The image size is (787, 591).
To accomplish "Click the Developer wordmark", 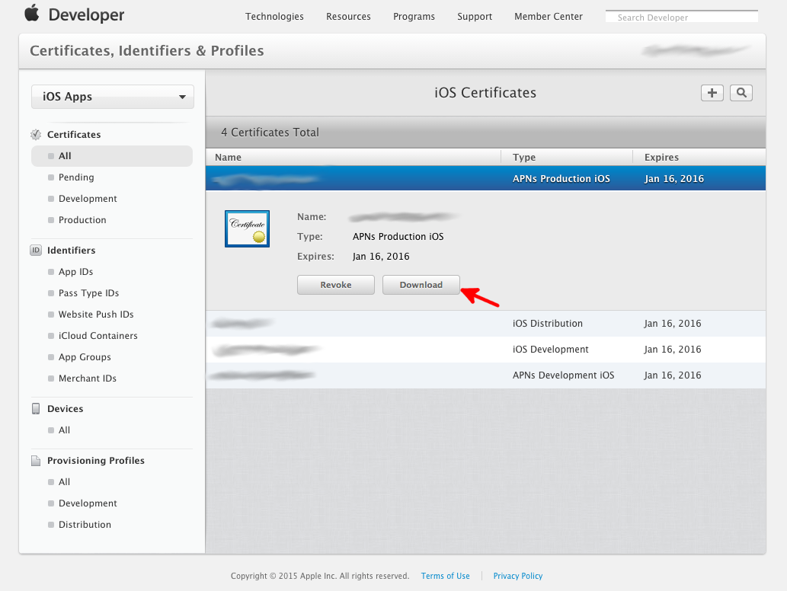I will pyautogui.click(x=86, y=15).
